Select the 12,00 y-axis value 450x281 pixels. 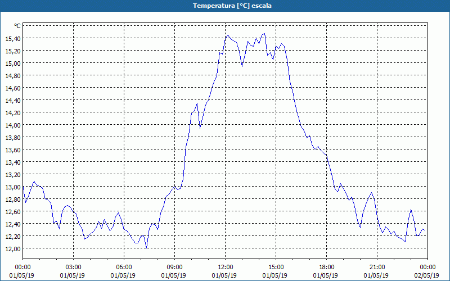click(13, 248)
